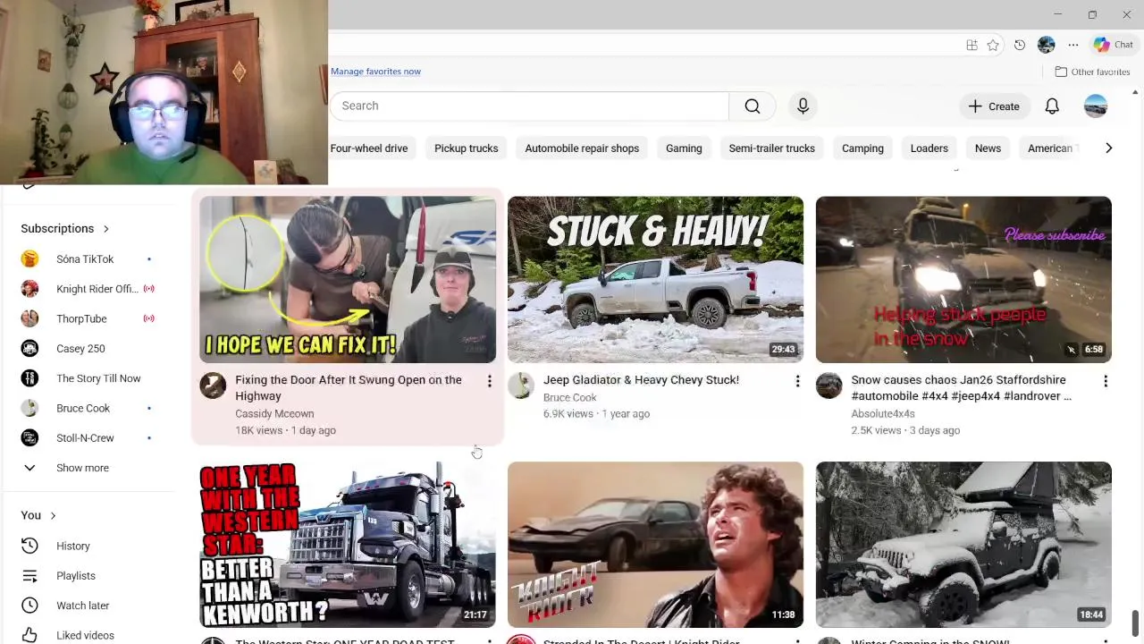1144x644 pixels.
Task: Select the Gaming chip
Action: 684,148
